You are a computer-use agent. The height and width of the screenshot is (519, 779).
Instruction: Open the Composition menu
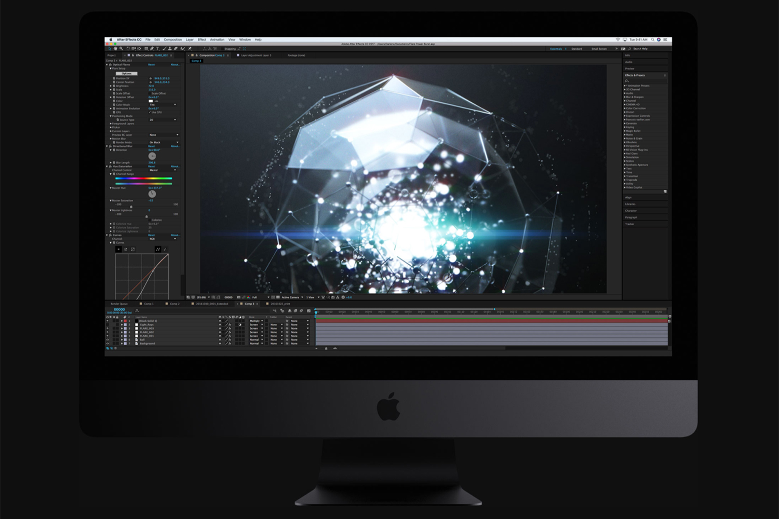[x=173, y=39]
